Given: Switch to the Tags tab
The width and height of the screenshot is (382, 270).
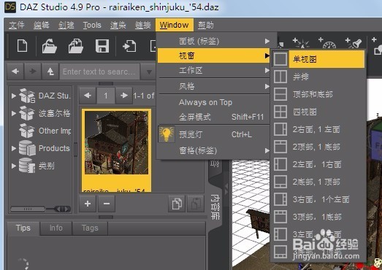Looking at the screenshot, I should 90,228.
